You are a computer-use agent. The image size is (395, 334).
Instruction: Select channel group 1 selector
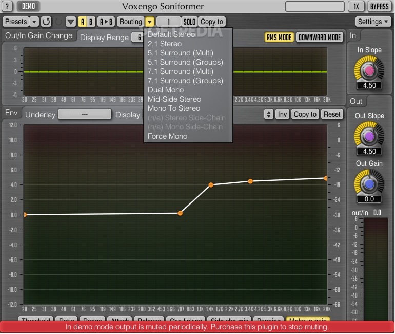click(169, 22)
